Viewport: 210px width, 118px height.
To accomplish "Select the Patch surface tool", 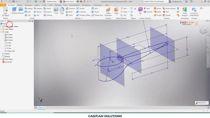I will click(x=157, y=12).
